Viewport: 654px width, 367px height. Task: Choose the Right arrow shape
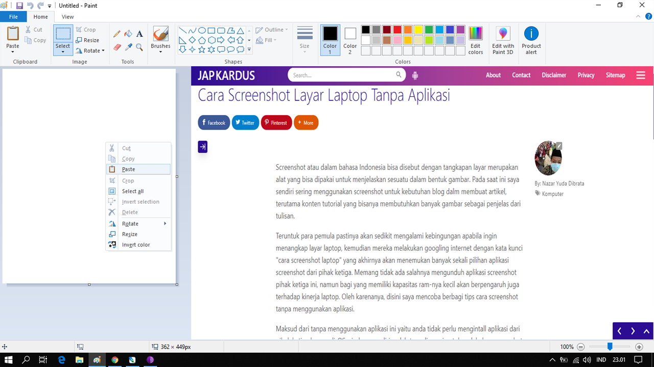tap(221, 40)
